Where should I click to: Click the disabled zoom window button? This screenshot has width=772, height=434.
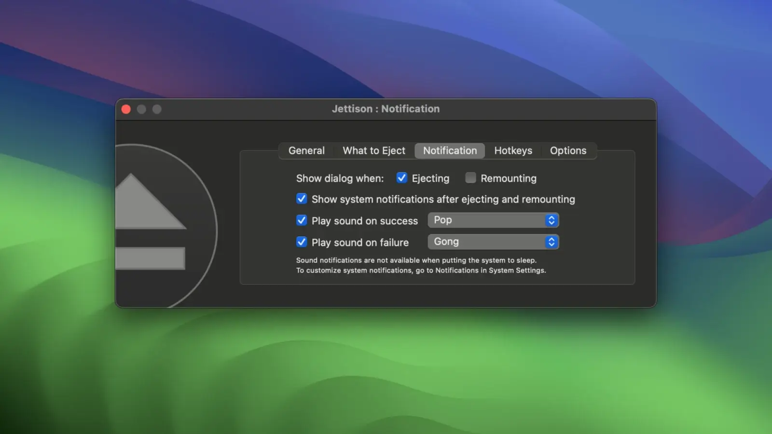pos(157,109)
